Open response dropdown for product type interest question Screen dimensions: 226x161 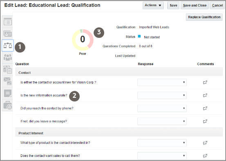[162, 143]
